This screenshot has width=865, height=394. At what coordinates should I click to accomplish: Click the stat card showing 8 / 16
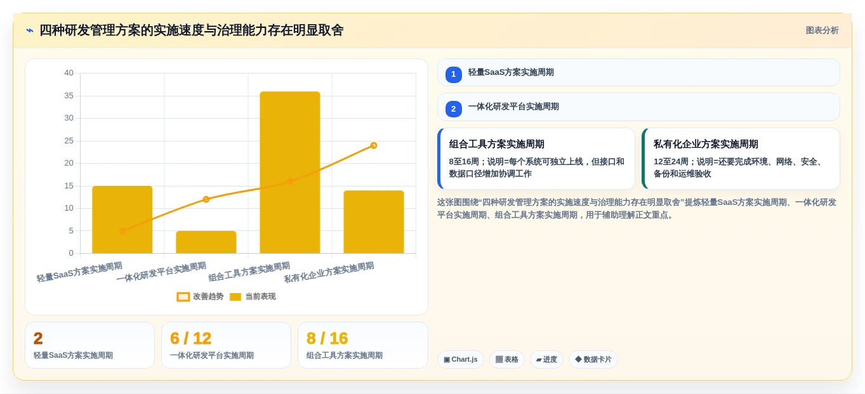coord(363,345)
